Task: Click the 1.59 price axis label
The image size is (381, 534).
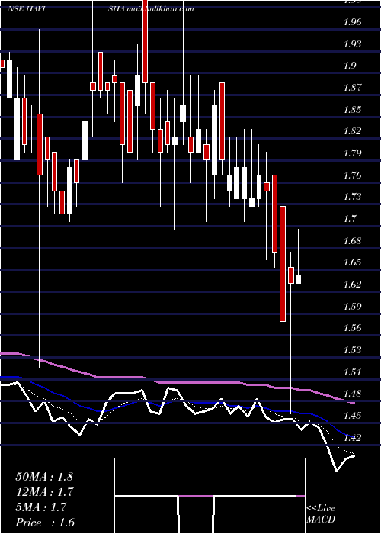Action: point(354,306)
